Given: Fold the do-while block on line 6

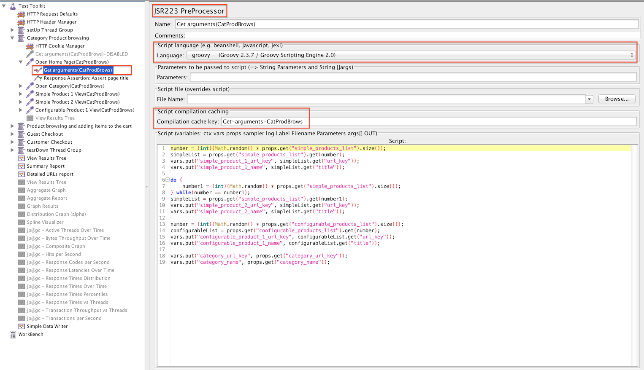Looking at the screenshot, I should tap(168, 180).
